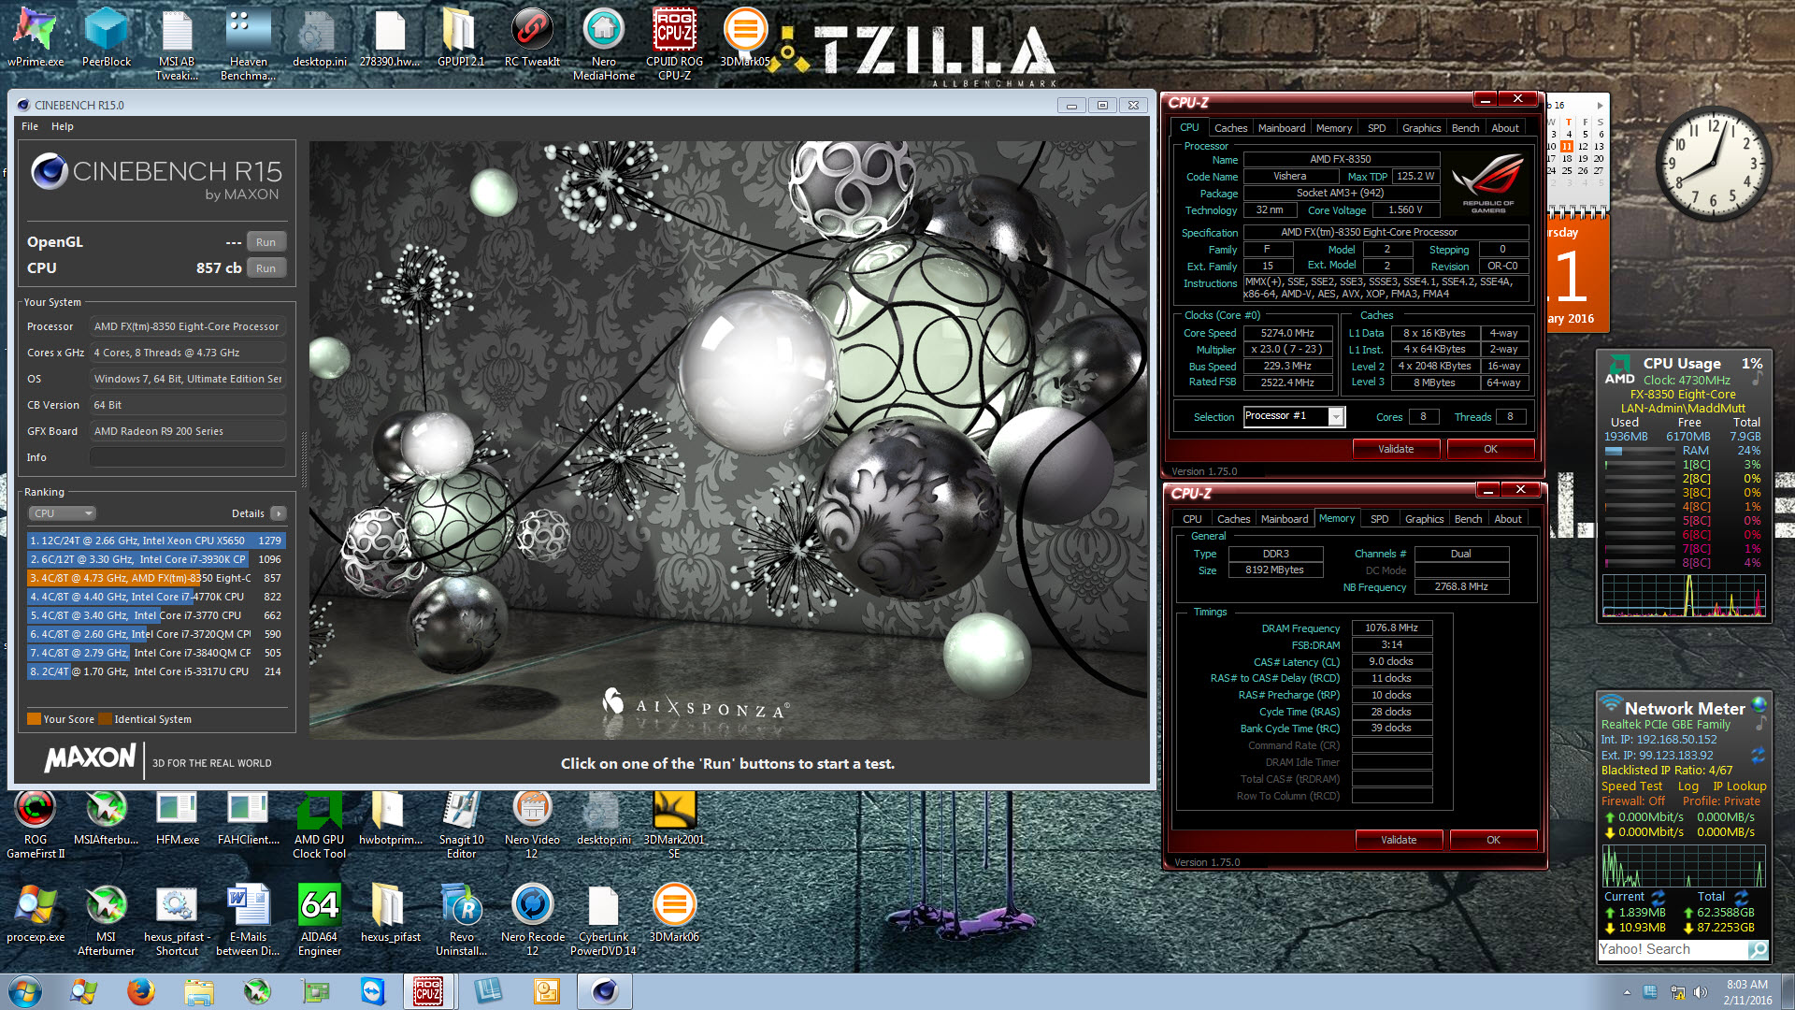This screenshot has height=1010, width=1795.
Task: Click the Cinebench taskbar button
Action: click(604, 991)
